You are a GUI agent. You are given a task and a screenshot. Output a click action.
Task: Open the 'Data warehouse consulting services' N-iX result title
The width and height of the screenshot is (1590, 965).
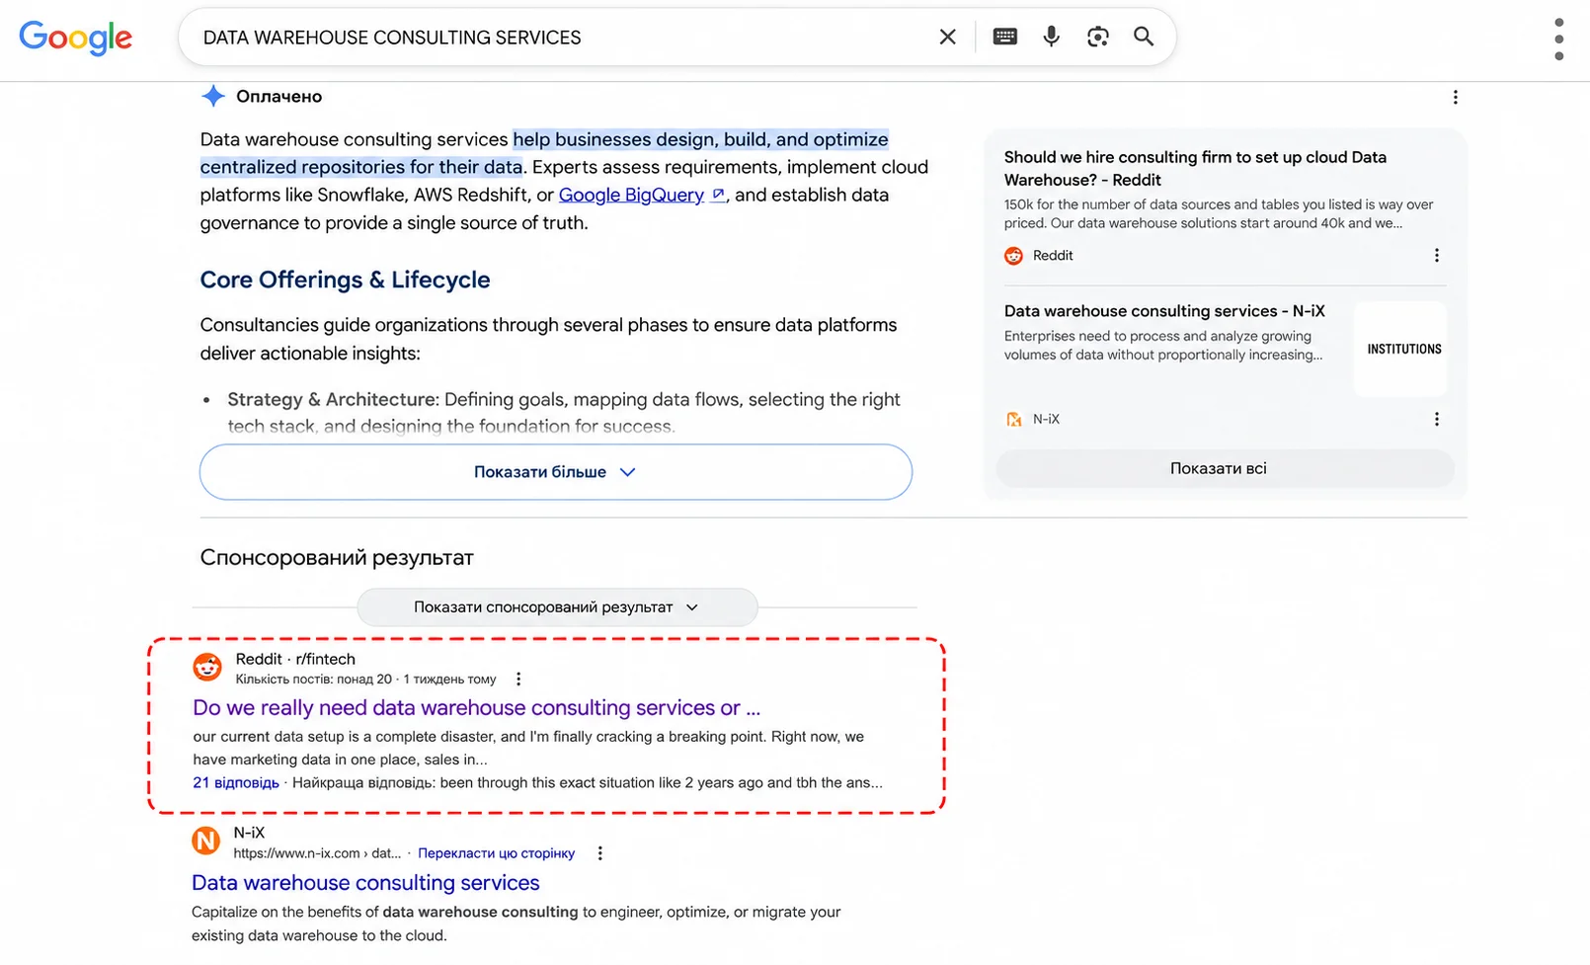tap(365, 882)
